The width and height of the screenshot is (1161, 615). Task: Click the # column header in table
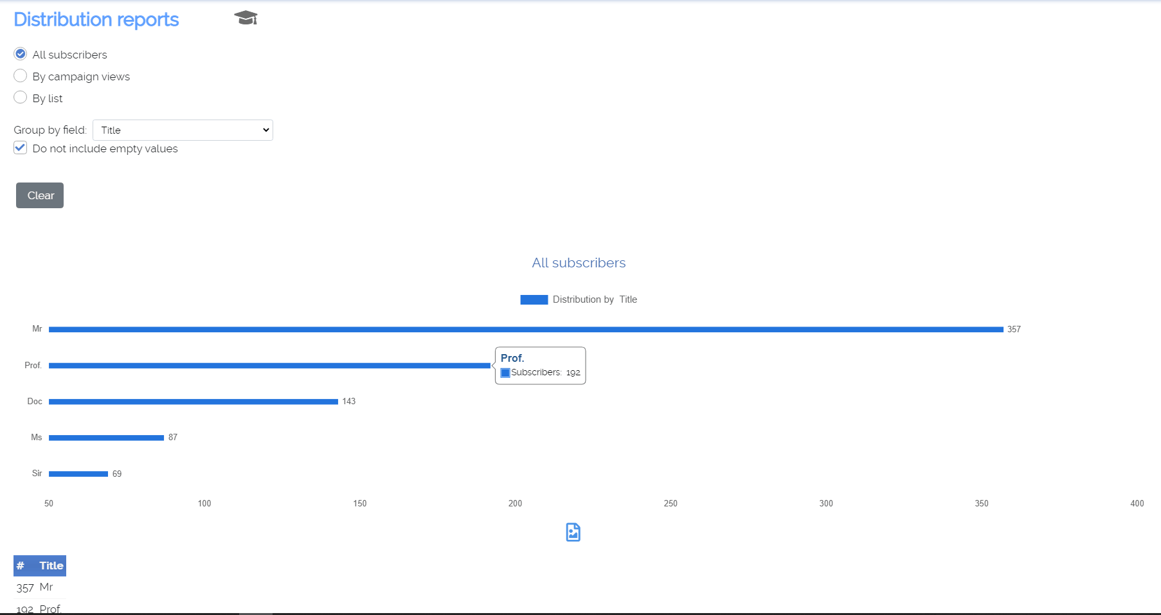click(x=21, y=566)
